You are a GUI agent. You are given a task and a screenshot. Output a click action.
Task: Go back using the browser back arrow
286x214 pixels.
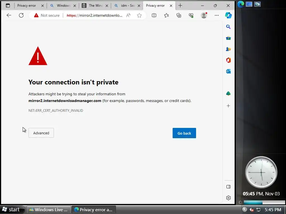point(9,15)
